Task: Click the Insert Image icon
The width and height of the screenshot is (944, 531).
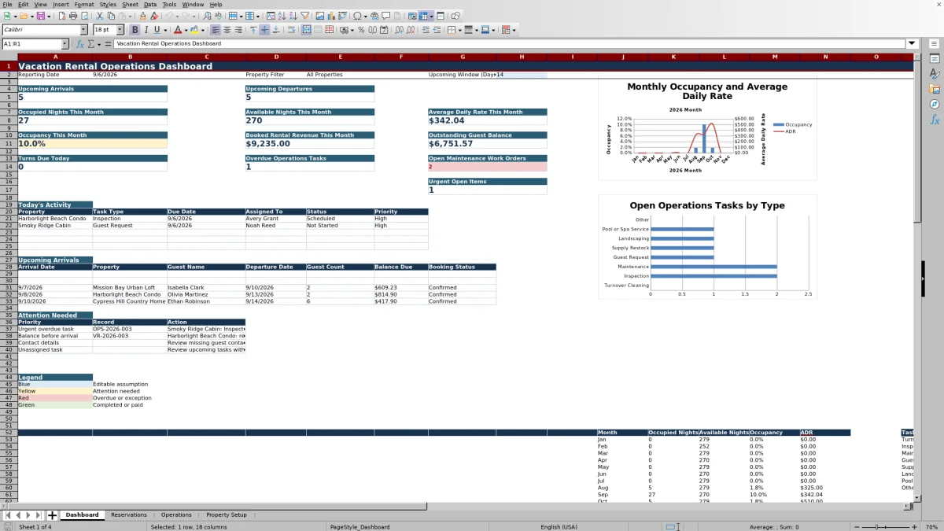Action: pyautogui.click(x=320, y=16)
